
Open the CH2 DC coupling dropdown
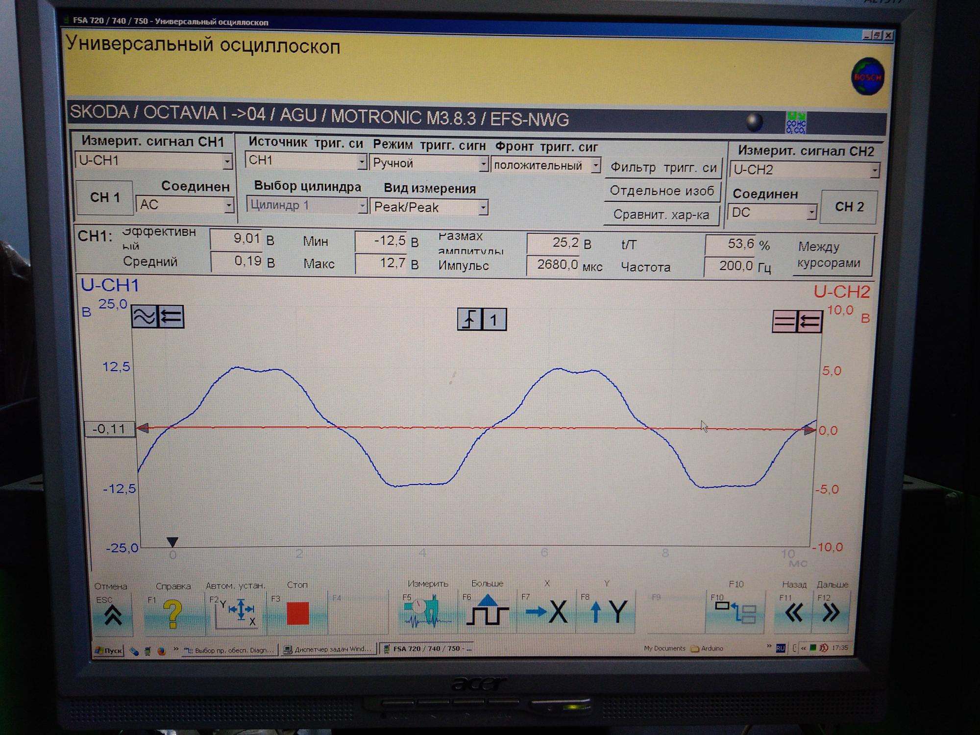point(772,212)
